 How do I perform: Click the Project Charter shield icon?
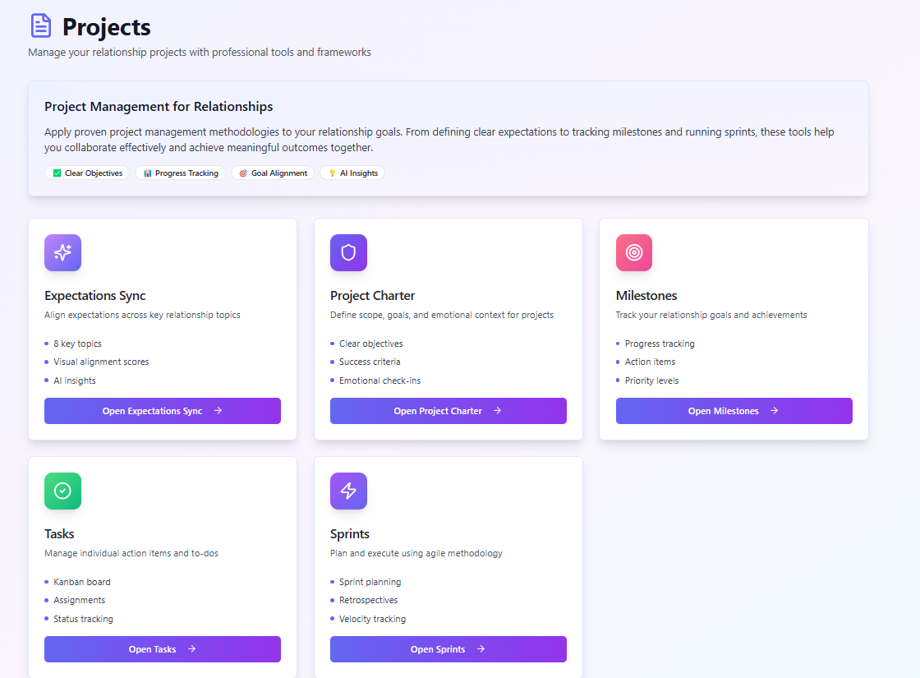(x=348, y=252)
